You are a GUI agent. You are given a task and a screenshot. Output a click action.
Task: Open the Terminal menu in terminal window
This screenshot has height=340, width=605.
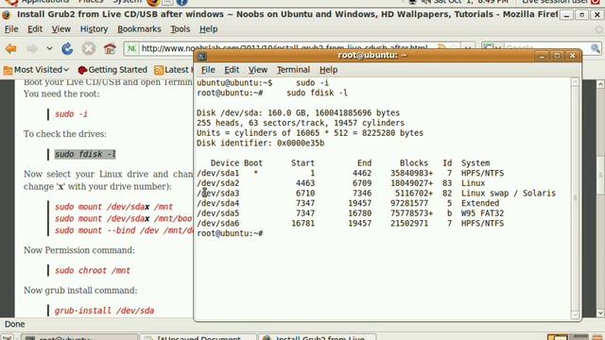(293, 70)
